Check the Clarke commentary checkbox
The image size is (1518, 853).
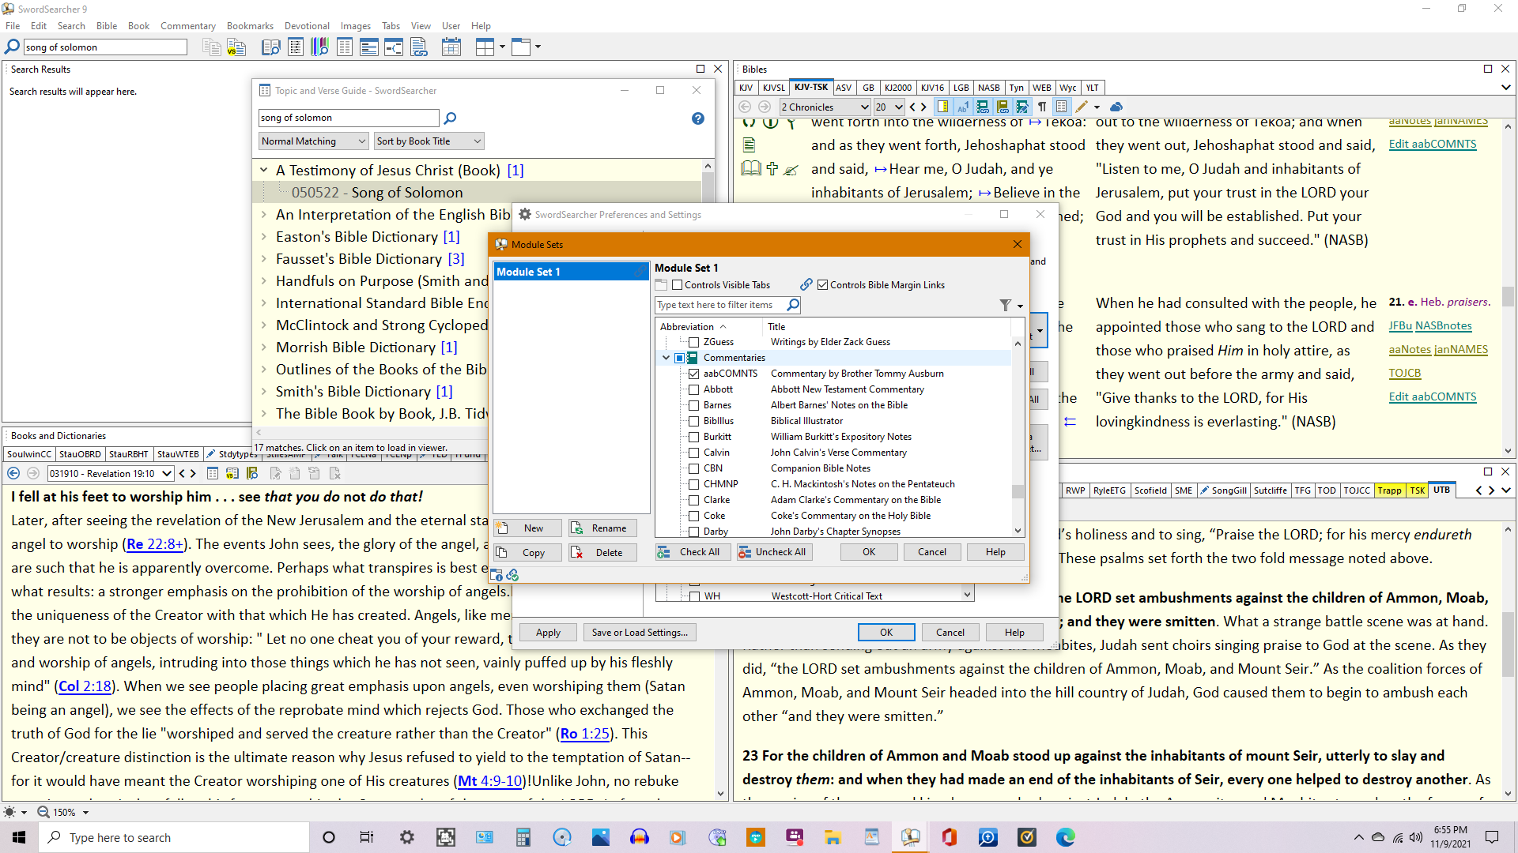pyautogui.click(x=693, y=500)
